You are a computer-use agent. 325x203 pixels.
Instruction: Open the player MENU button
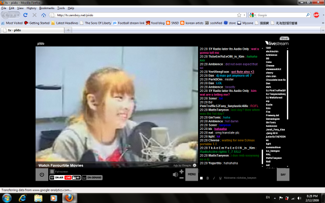(x=191, y=175)
